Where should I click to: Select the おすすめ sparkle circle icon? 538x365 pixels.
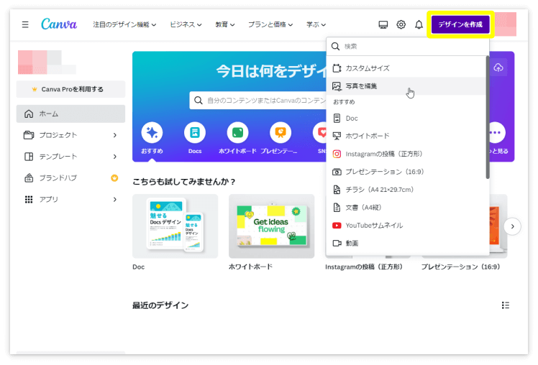(x=152, y=133)
